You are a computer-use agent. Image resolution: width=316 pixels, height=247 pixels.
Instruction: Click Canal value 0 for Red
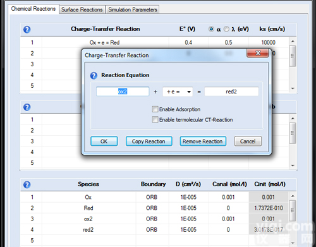(228, 208)
